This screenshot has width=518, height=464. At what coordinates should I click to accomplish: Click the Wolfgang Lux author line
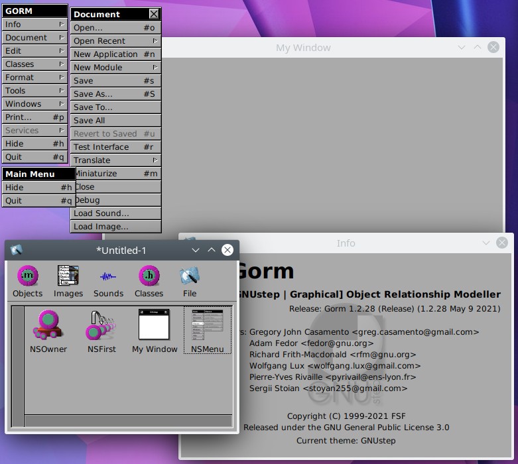click(x=335, y=366)
